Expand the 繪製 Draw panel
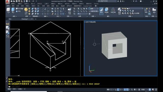This screenshot has width=163, height=92. 46,16
